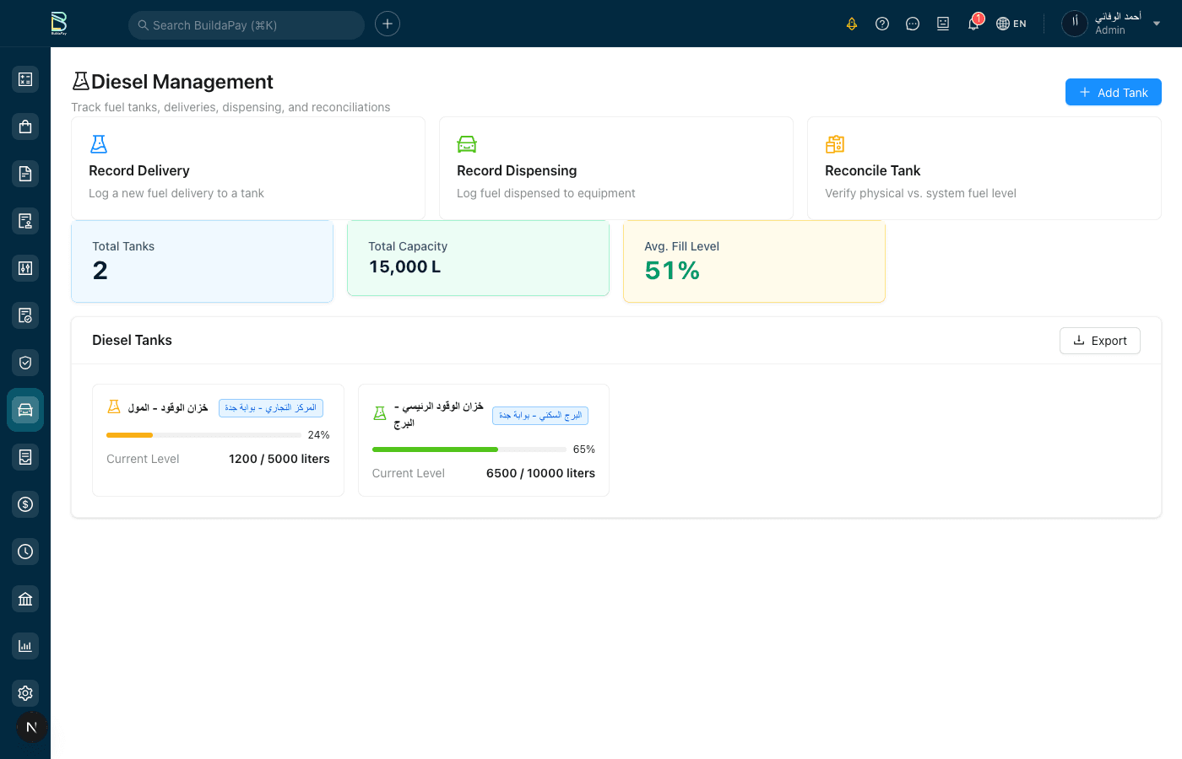Screen dimensions: 1182x759
Task: Open settings gear in the sidebar
Action: click(25, 693)
